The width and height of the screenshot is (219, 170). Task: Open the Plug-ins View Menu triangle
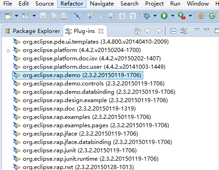tap(197, 29)
